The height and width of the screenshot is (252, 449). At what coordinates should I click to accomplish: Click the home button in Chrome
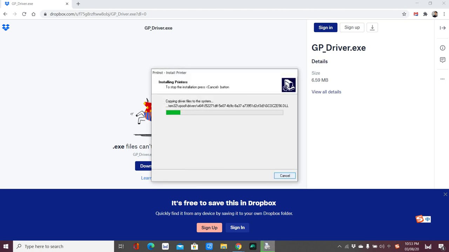click(33, 14)
